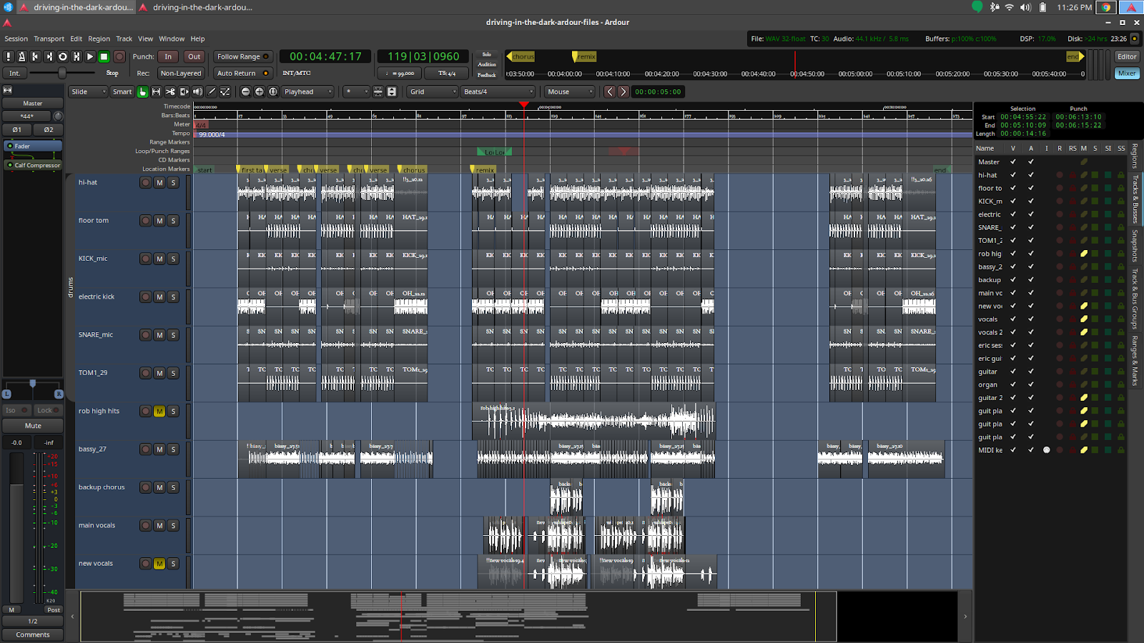Toggle Follow Range option

243,56
